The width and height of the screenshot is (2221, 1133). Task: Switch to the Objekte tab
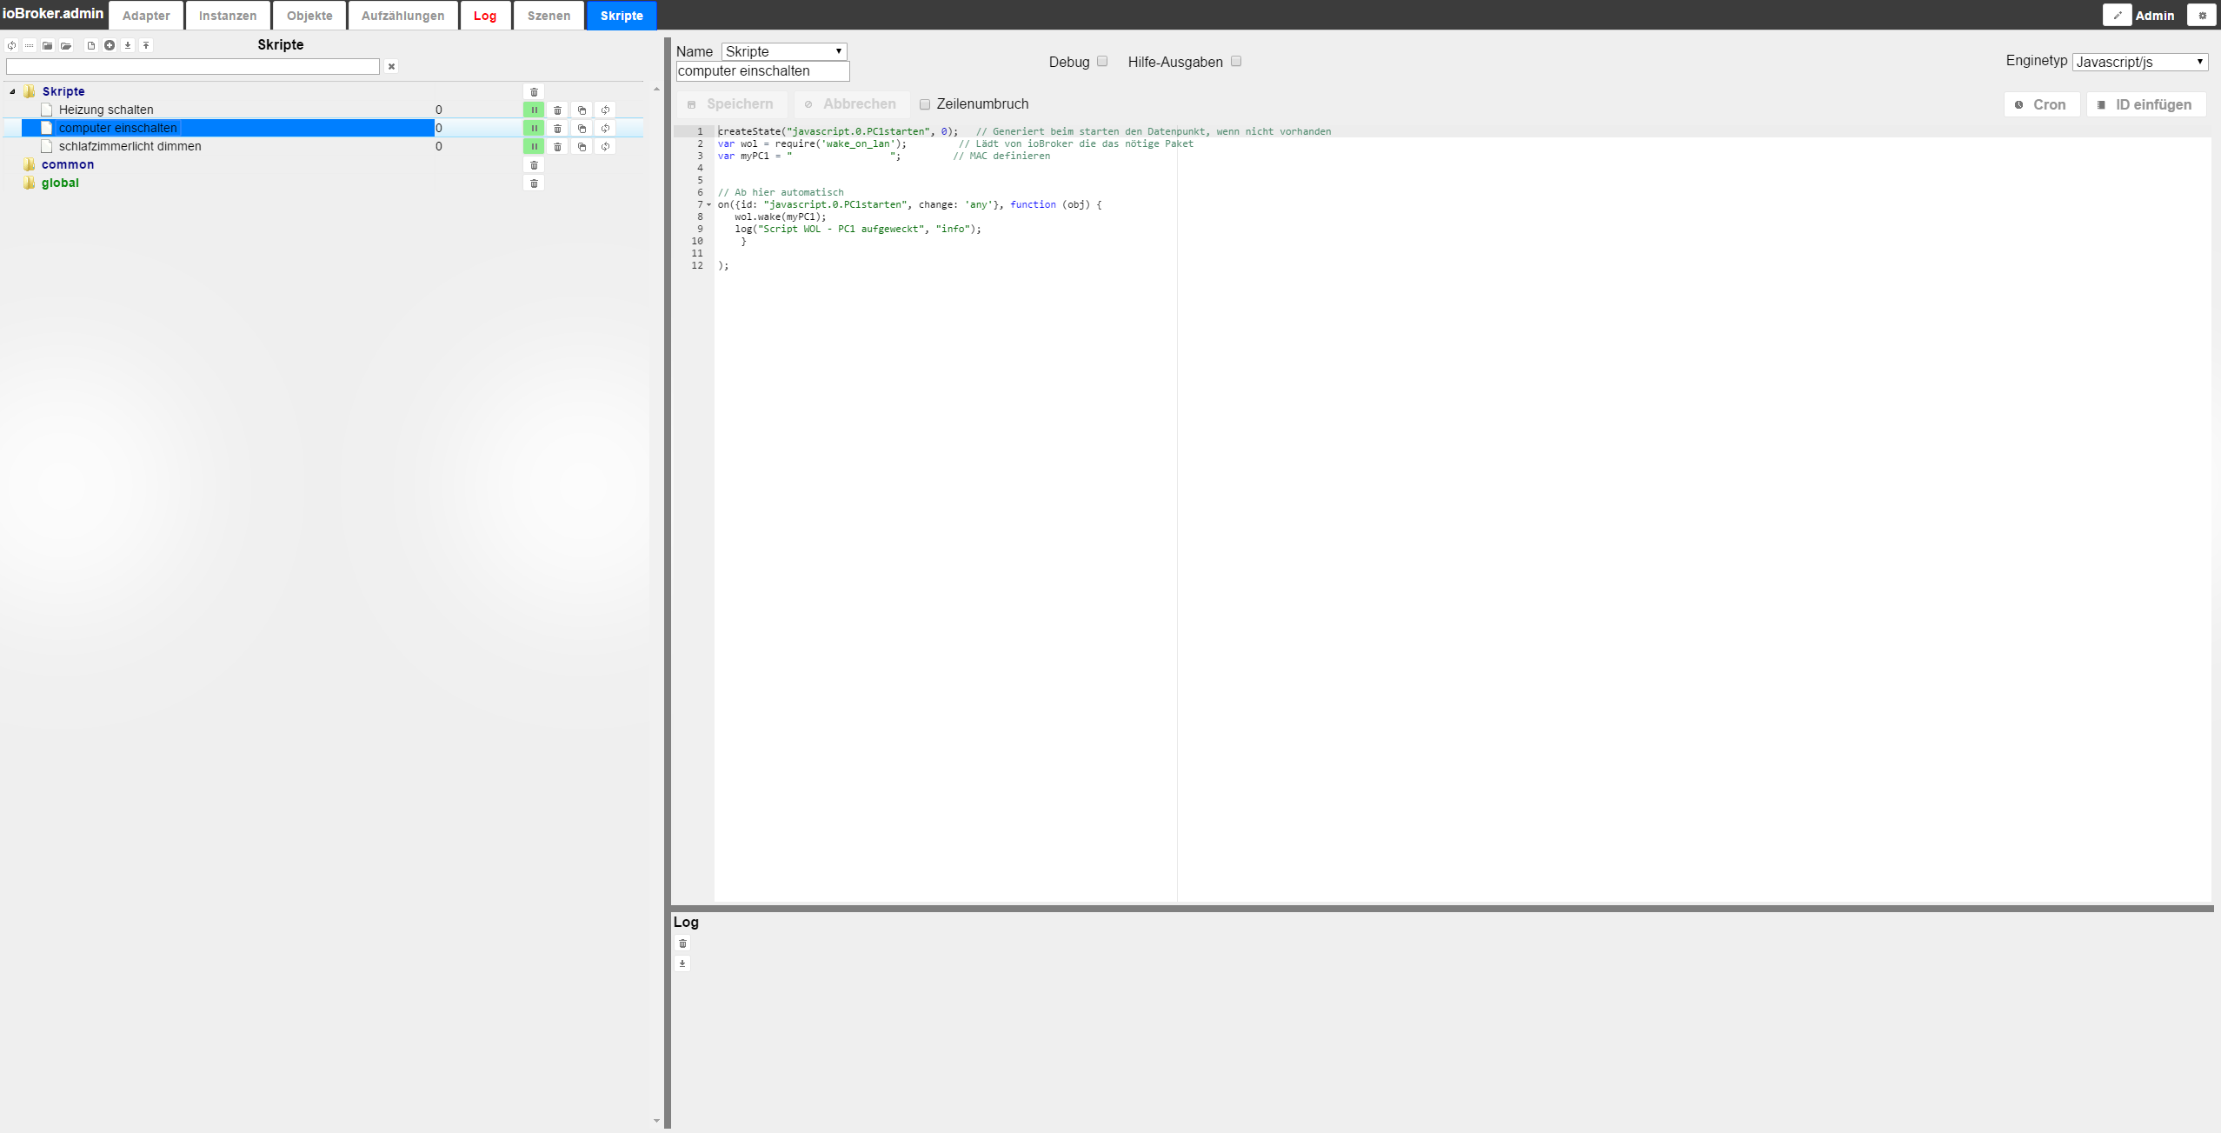click(x=309, y=16)
